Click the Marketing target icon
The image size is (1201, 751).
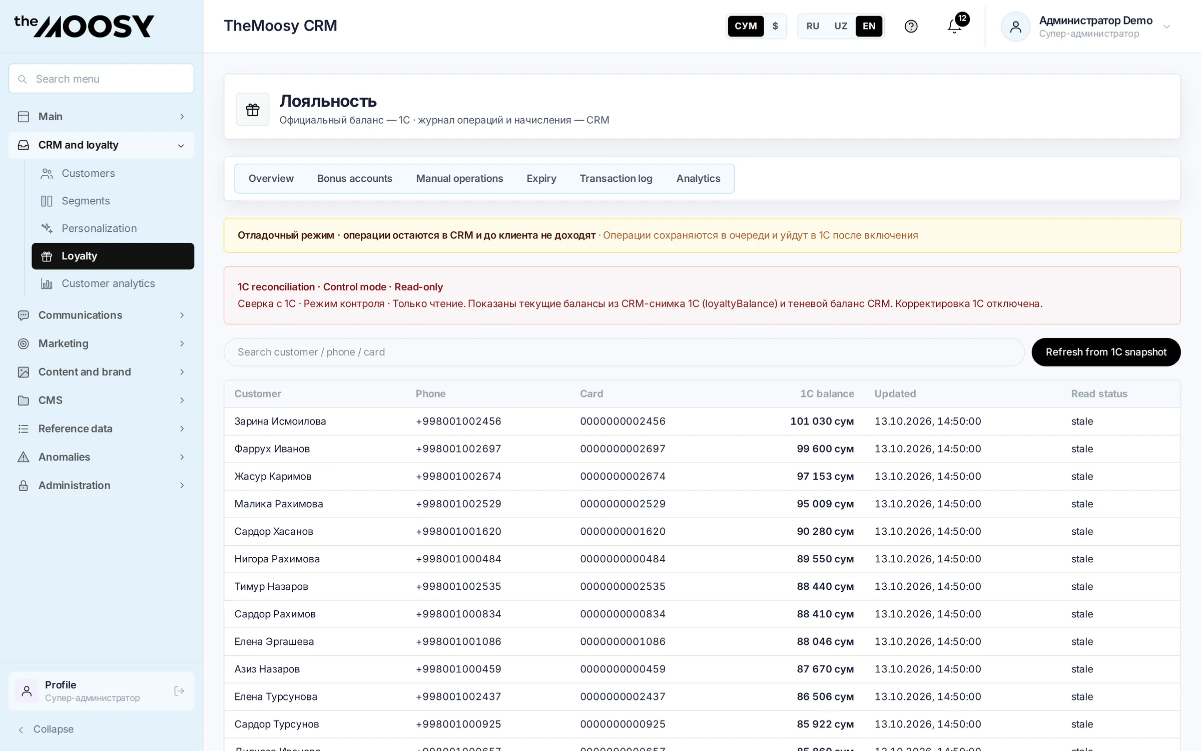coord(24,343)
